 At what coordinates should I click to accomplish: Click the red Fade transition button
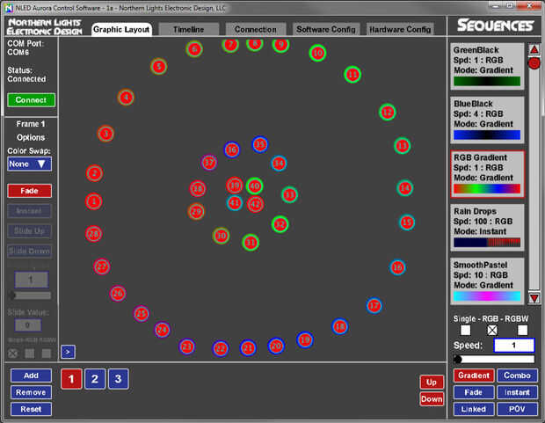click(x=30, y=191)
